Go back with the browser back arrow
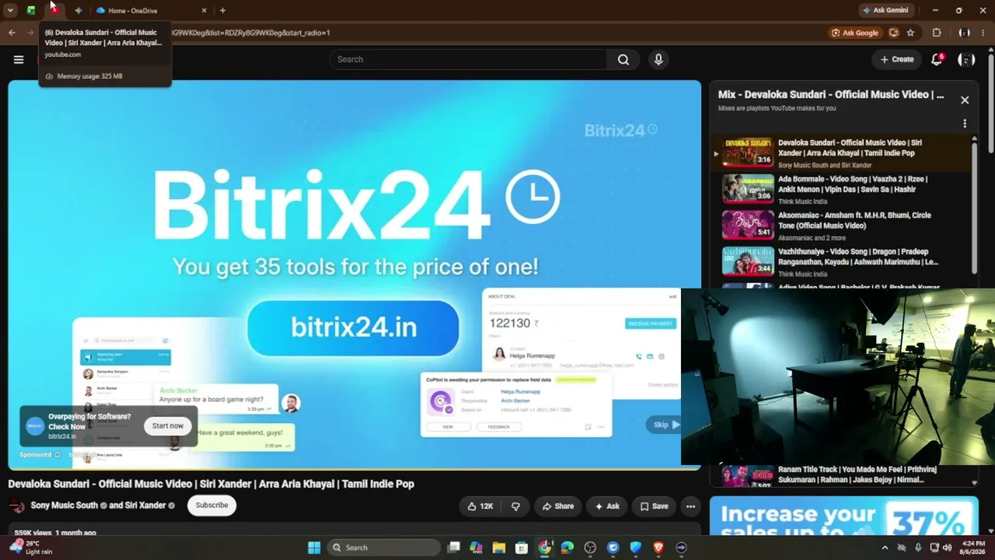Screen dimensions: 995x560 [12, 33]
